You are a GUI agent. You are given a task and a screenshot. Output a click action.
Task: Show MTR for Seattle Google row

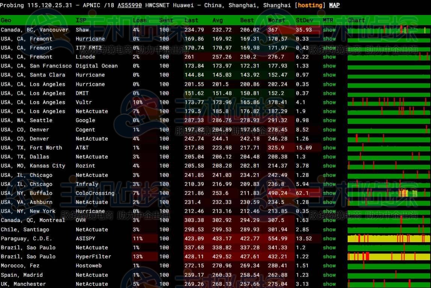click(329, 121)
